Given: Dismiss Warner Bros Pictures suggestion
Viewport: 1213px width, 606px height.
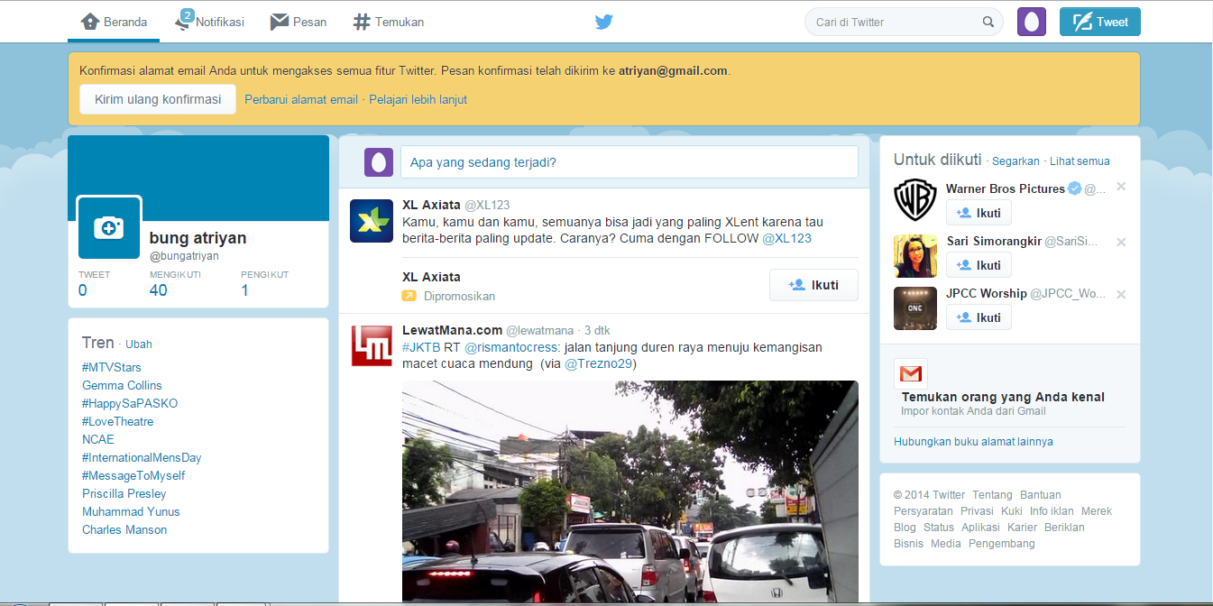Looking at the screenshot, I should (1121, 187).
